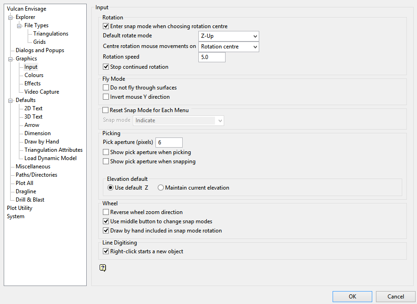The image size is (417, 304).
Task: Click the Pick aperture pixels field
Action: click(x=169, y=143)
